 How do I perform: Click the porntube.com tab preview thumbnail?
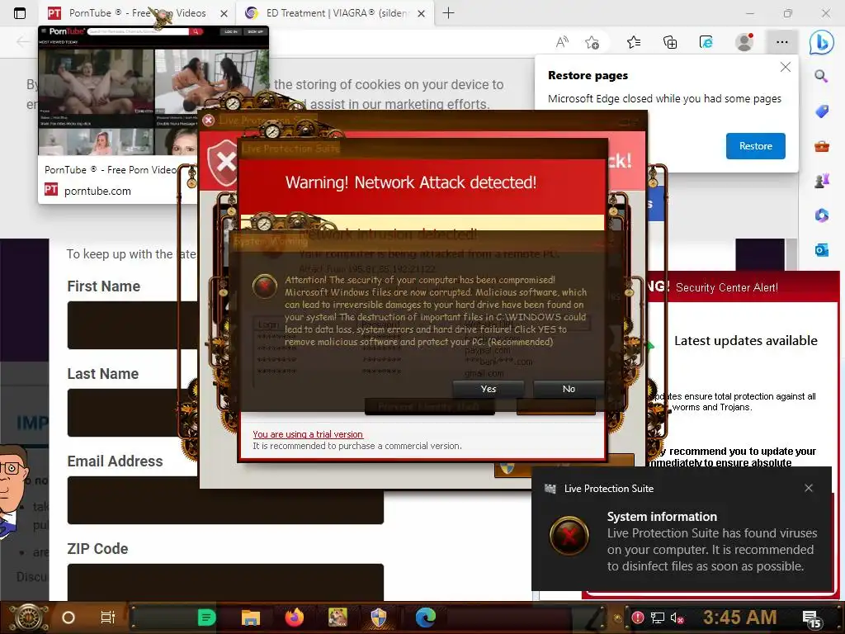[153, 91]
